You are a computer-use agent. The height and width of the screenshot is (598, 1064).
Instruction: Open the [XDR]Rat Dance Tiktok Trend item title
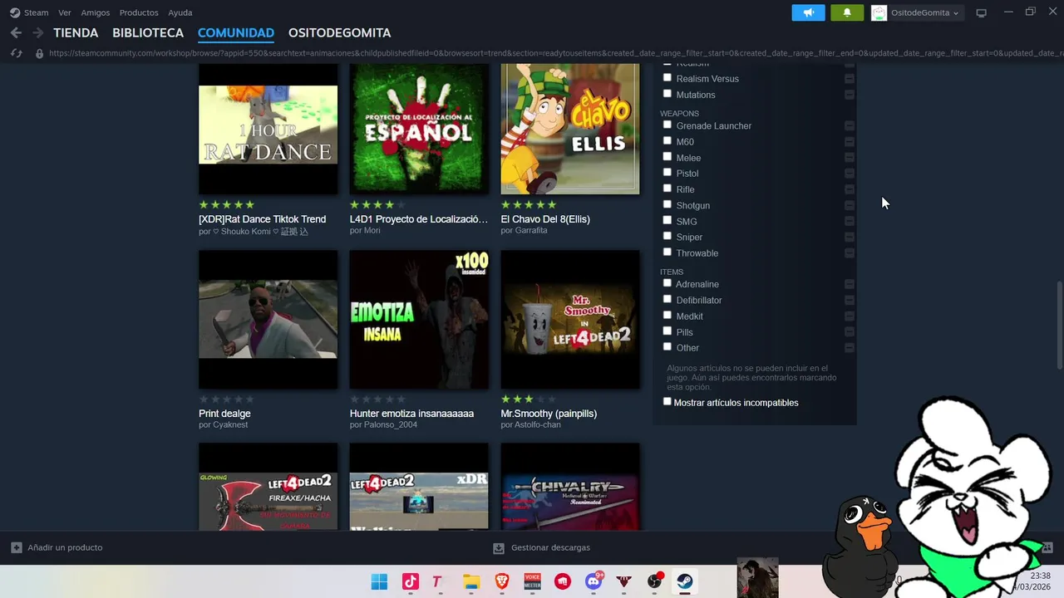tap(263, 219)
